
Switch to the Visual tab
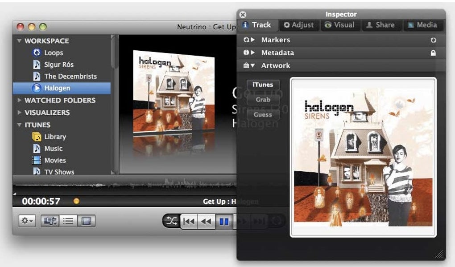[340, 25]
